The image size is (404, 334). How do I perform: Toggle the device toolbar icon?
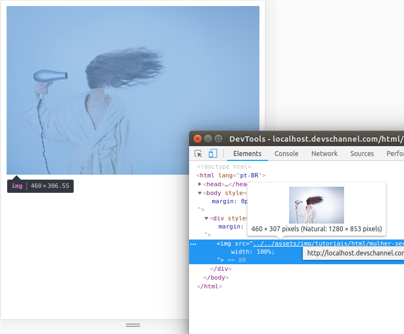pos(213,154)
